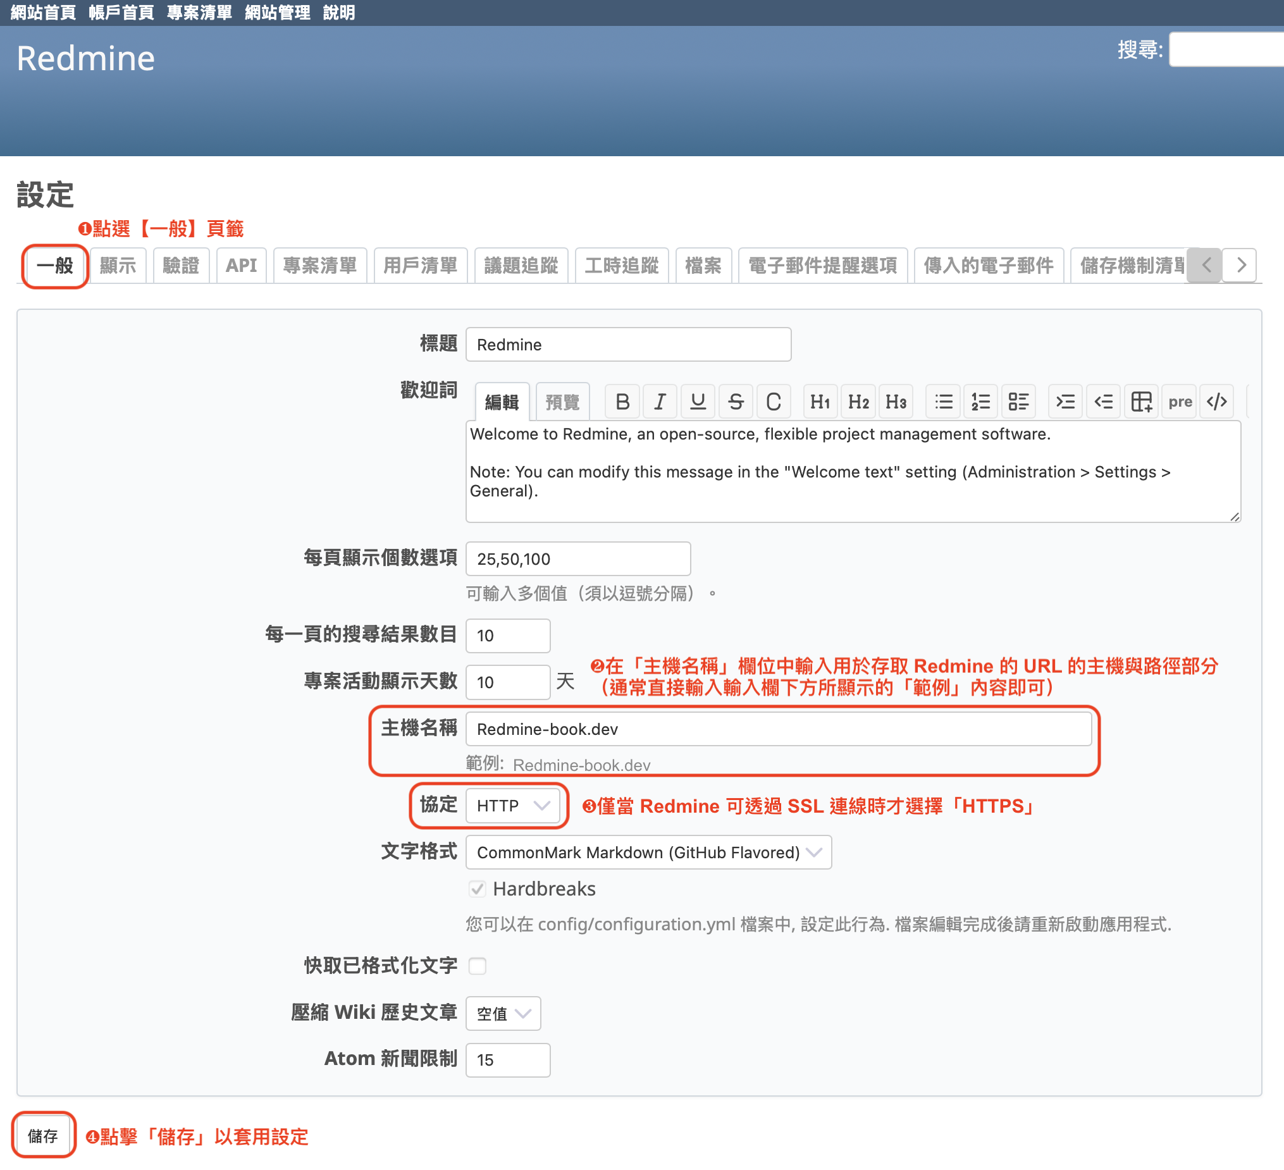Insert code highlight block icon
This screenshot has height=1170, width=1284.
[1217, 402]
